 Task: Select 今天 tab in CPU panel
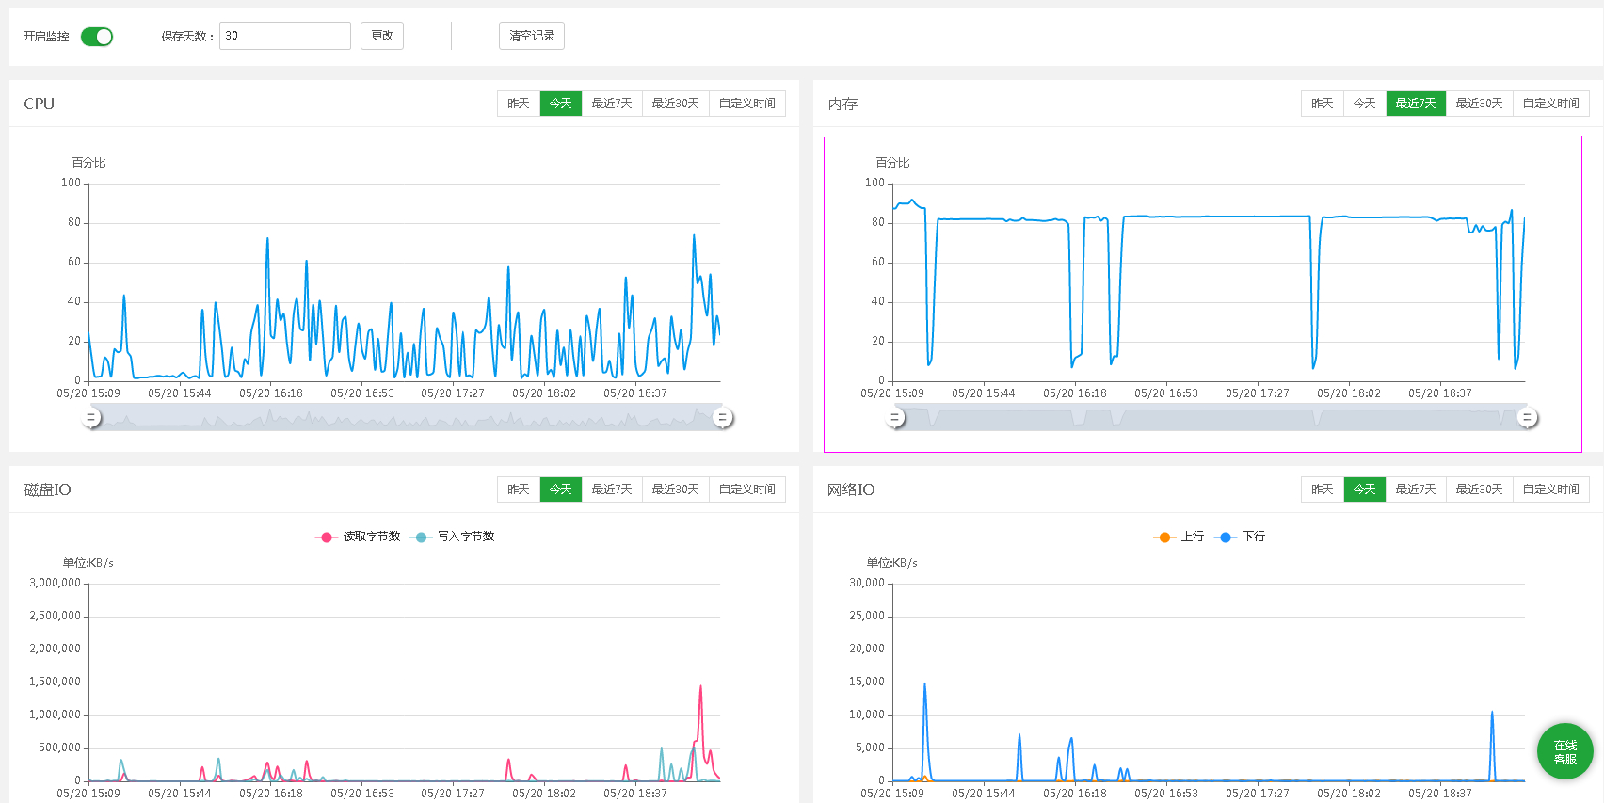tap(561, 104)
